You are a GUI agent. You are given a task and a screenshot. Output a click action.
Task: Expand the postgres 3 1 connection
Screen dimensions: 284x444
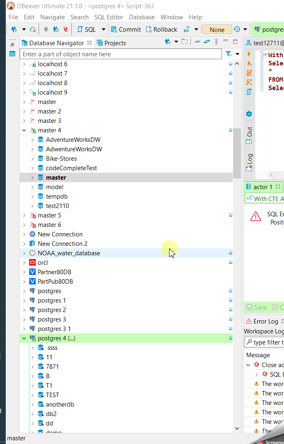tap(24, 329)
